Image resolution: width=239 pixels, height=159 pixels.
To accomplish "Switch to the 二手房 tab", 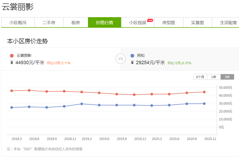I will point(49,22).
